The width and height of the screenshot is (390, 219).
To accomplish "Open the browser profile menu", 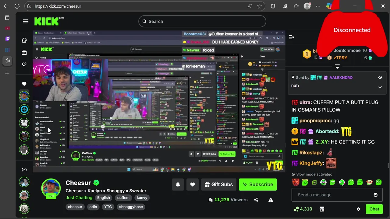I will pos(307,6).
